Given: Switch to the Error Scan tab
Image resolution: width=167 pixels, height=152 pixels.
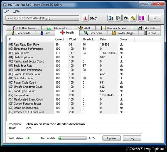Looking at the screenshot, I should tap(93, 33).
